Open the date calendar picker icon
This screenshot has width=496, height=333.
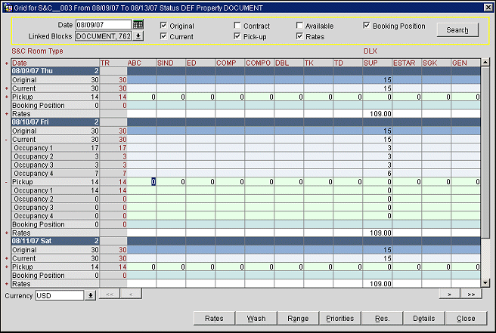coord(138,25)
